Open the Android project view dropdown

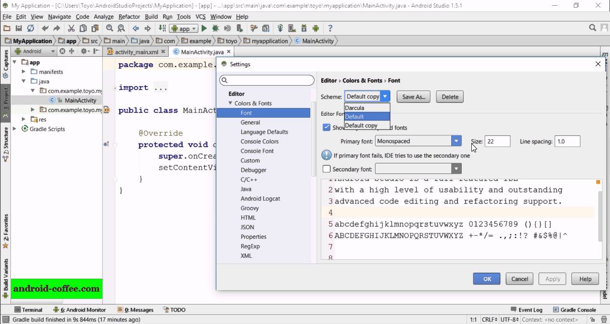[36, 51]
